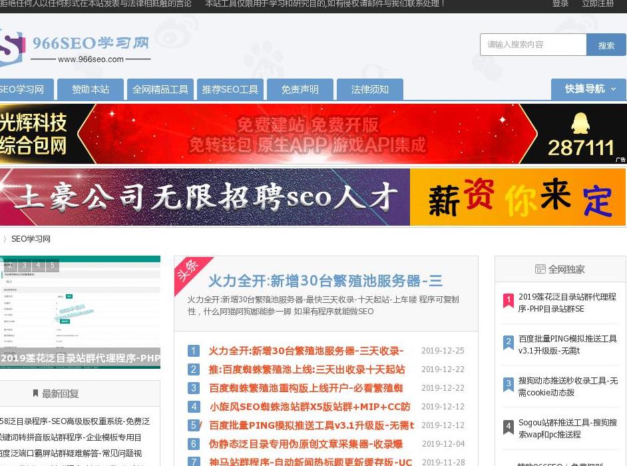Open reply 58泛目录程序-SEO高级版权重系统
The width and height of the screenshot is (627, 466).
point(75,421)
